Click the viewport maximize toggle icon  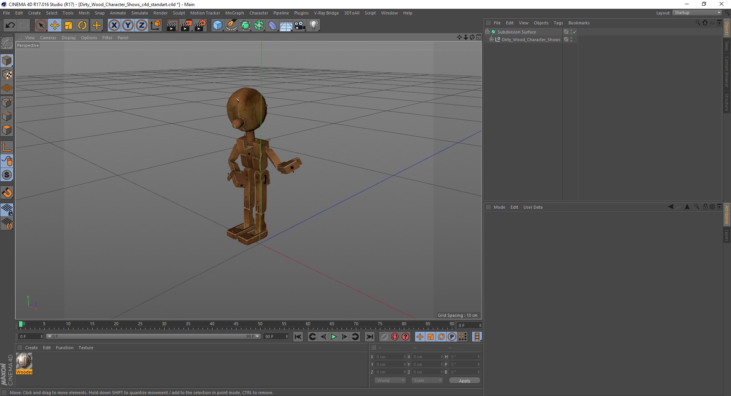coord(479,37)
